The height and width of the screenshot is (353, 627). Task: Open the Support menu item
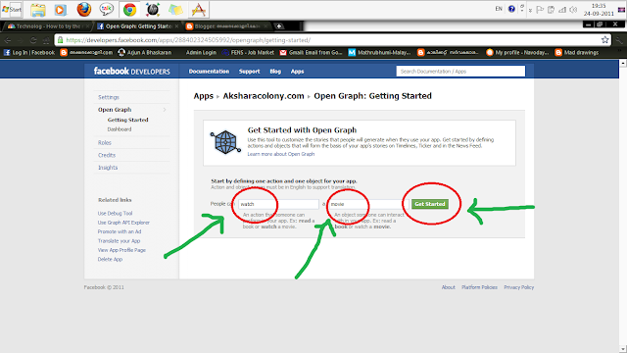(x=249, y=72)
